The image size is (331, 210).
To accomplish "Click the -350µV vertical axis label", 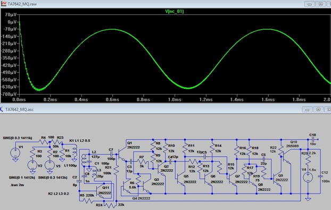I will pyautogui.click(x=9, y=58).
